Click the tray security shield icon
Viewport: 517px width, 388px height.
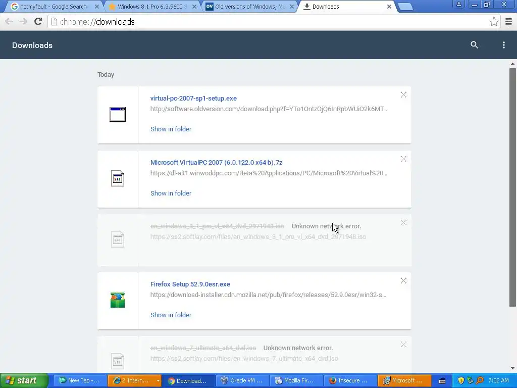pos(461,381)
